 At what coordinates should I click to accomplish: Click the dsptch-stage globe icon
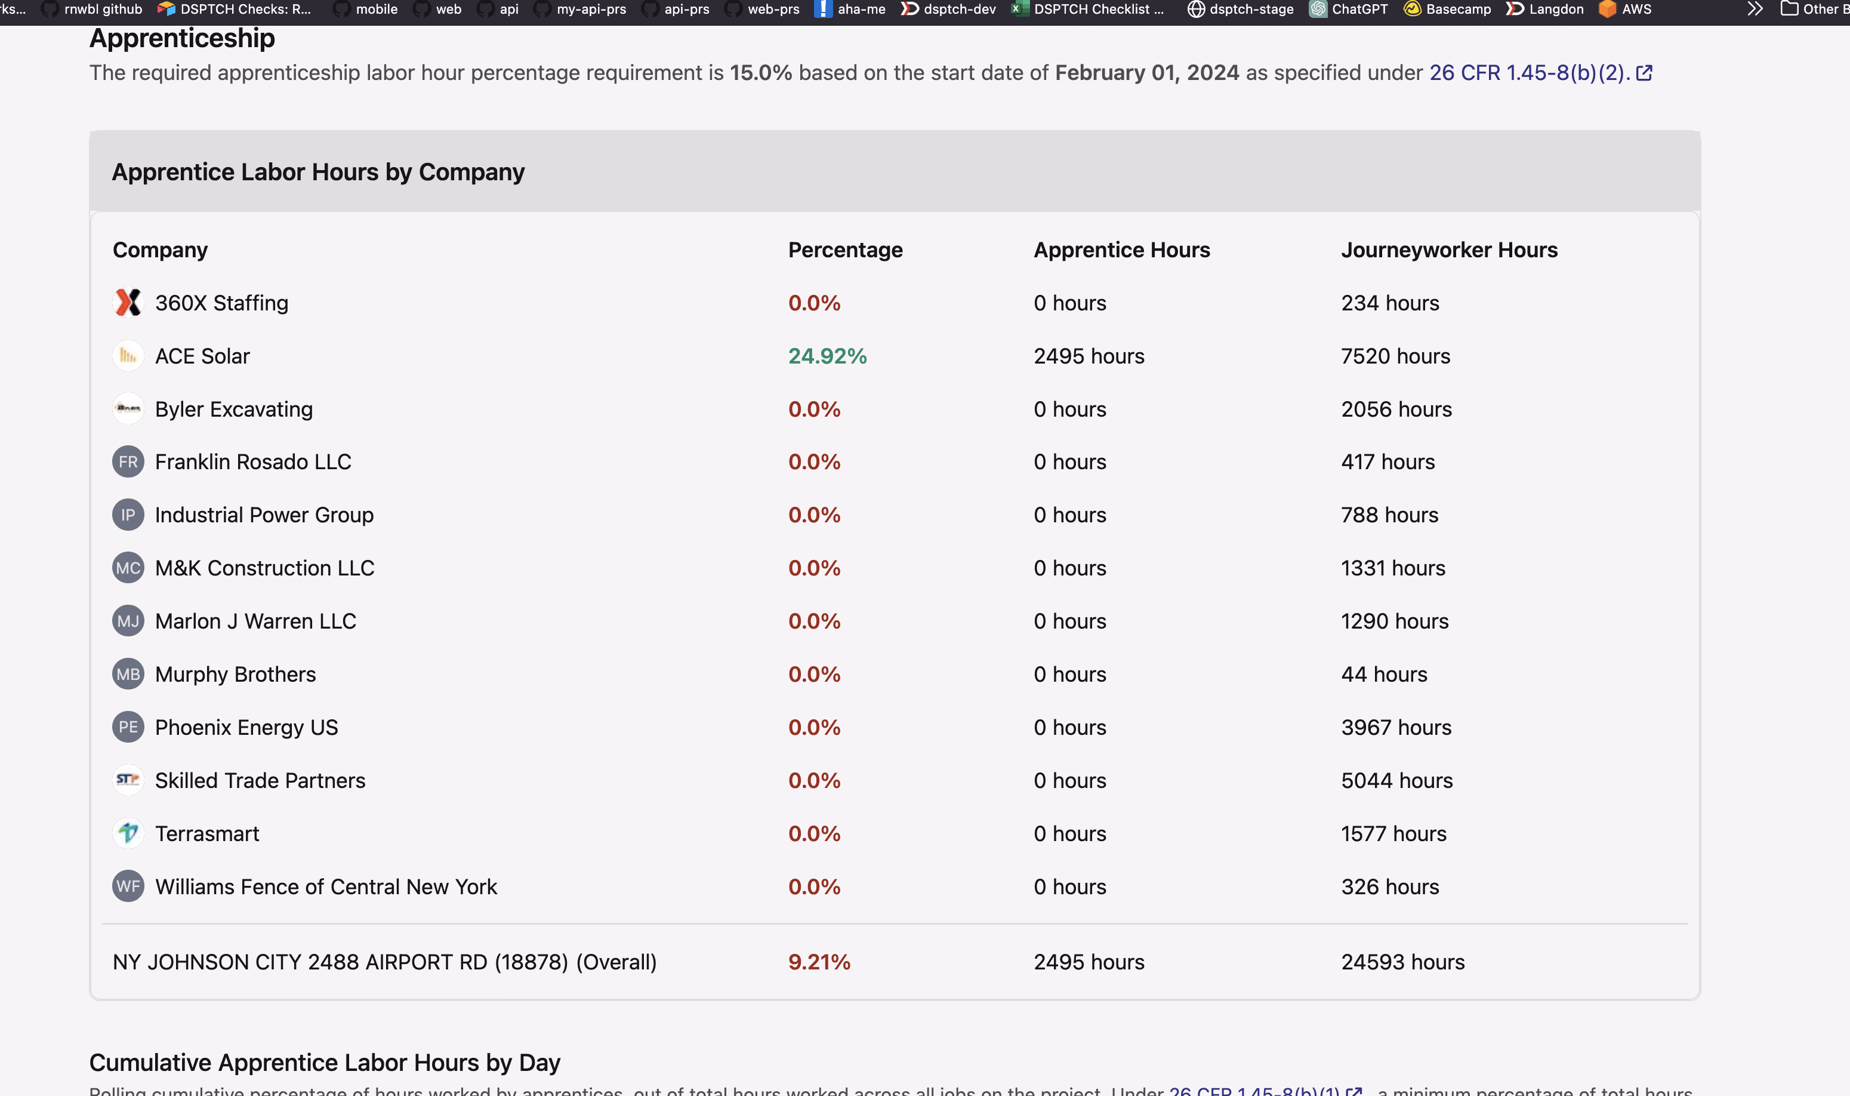(1196, 10)
